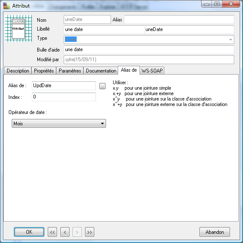Click the Index input field
Image resolution: width=243 pixels, height=243 pixels.
(x=64, y=97)
